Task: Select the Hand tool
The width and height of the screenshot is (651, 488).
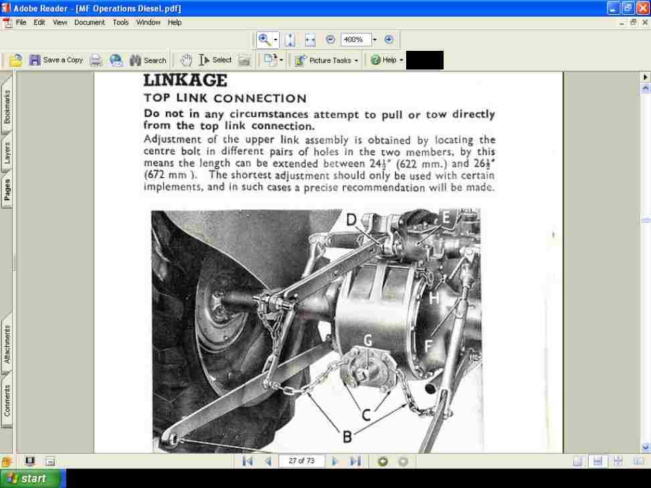Action: (186, 59)
